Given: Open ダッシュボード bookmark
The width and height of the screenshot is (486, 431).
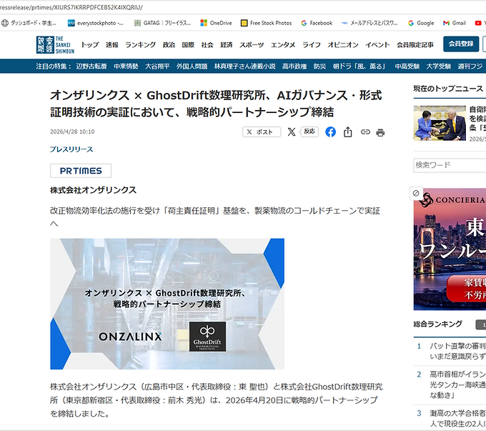Looking at the screenshot, I should point(29,23).
